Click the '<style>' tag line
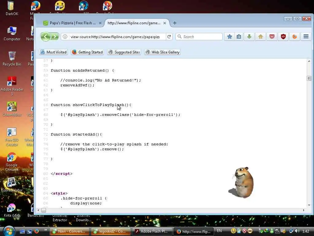This screenshot has height=236, width=314. pyautogui.click(x=59, y=194)
